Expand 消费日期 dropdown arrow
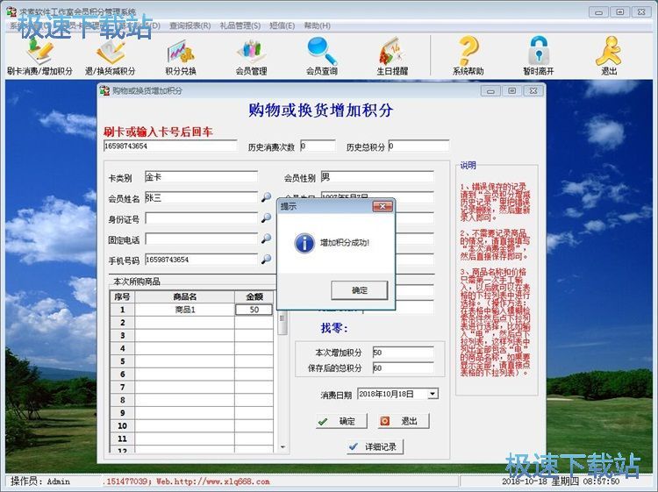The height and width of the screenshot is (492, 658). [433, 394]
